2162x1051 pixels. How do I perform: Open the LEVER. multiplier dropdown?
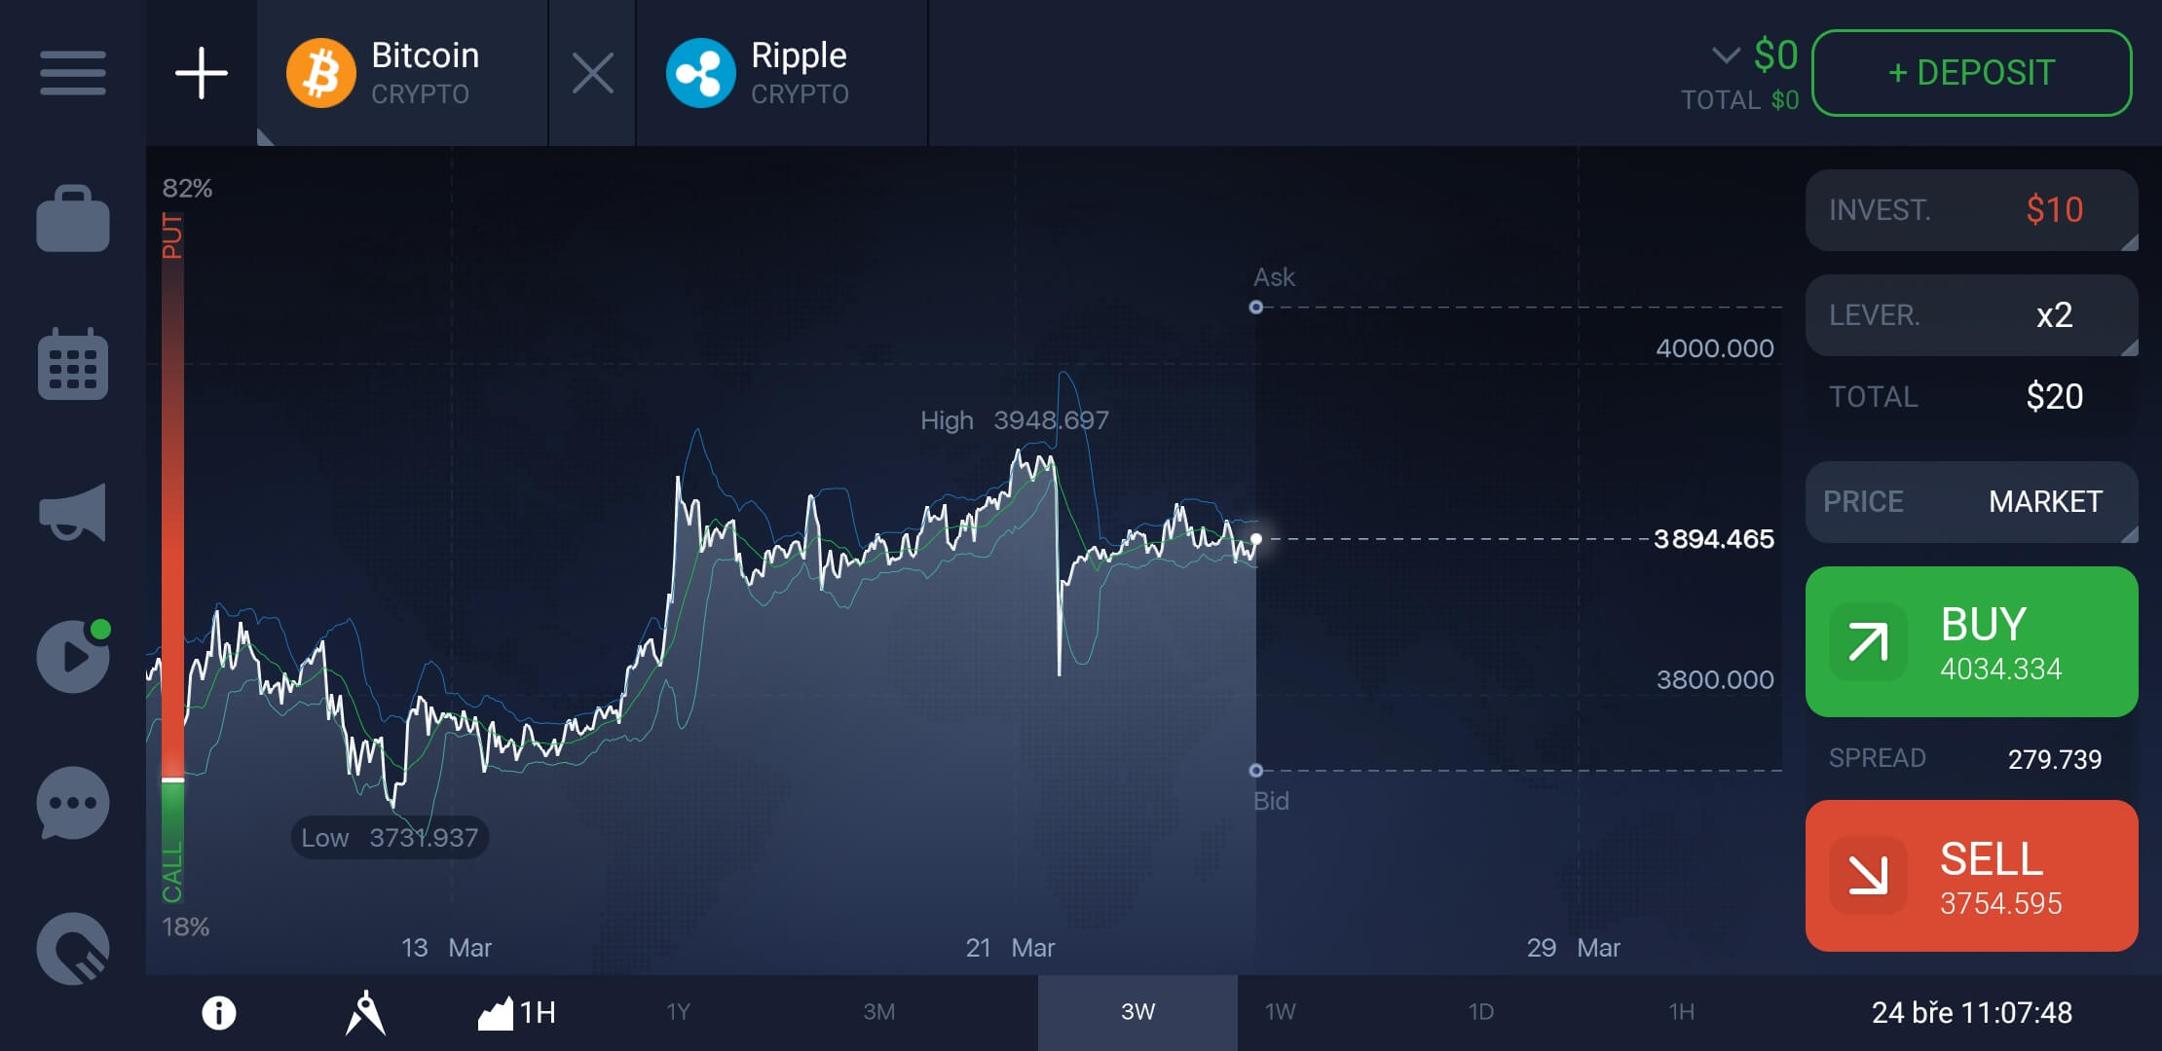[x=1971, y=315]
